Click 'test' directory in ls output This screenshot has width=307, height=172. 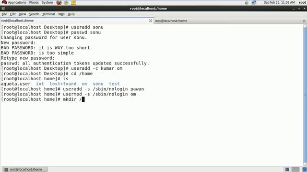point(114,84)
